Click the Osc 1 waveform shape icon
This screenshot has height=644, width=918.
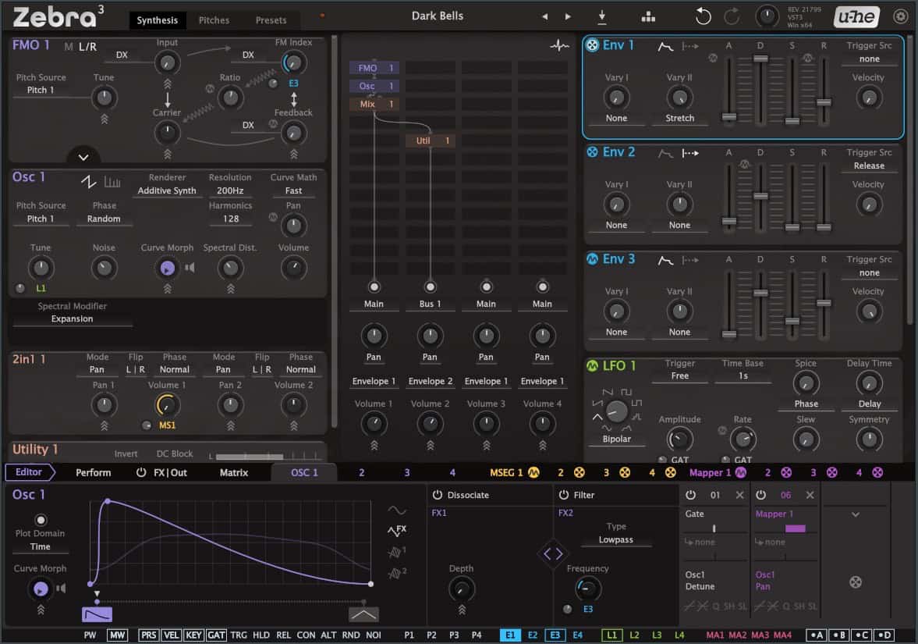point(88,182)
